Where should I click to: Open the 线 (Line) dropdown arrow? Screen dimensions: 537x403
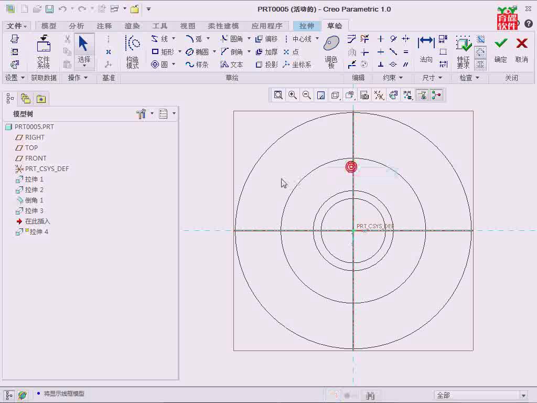[x=174, y=38]
